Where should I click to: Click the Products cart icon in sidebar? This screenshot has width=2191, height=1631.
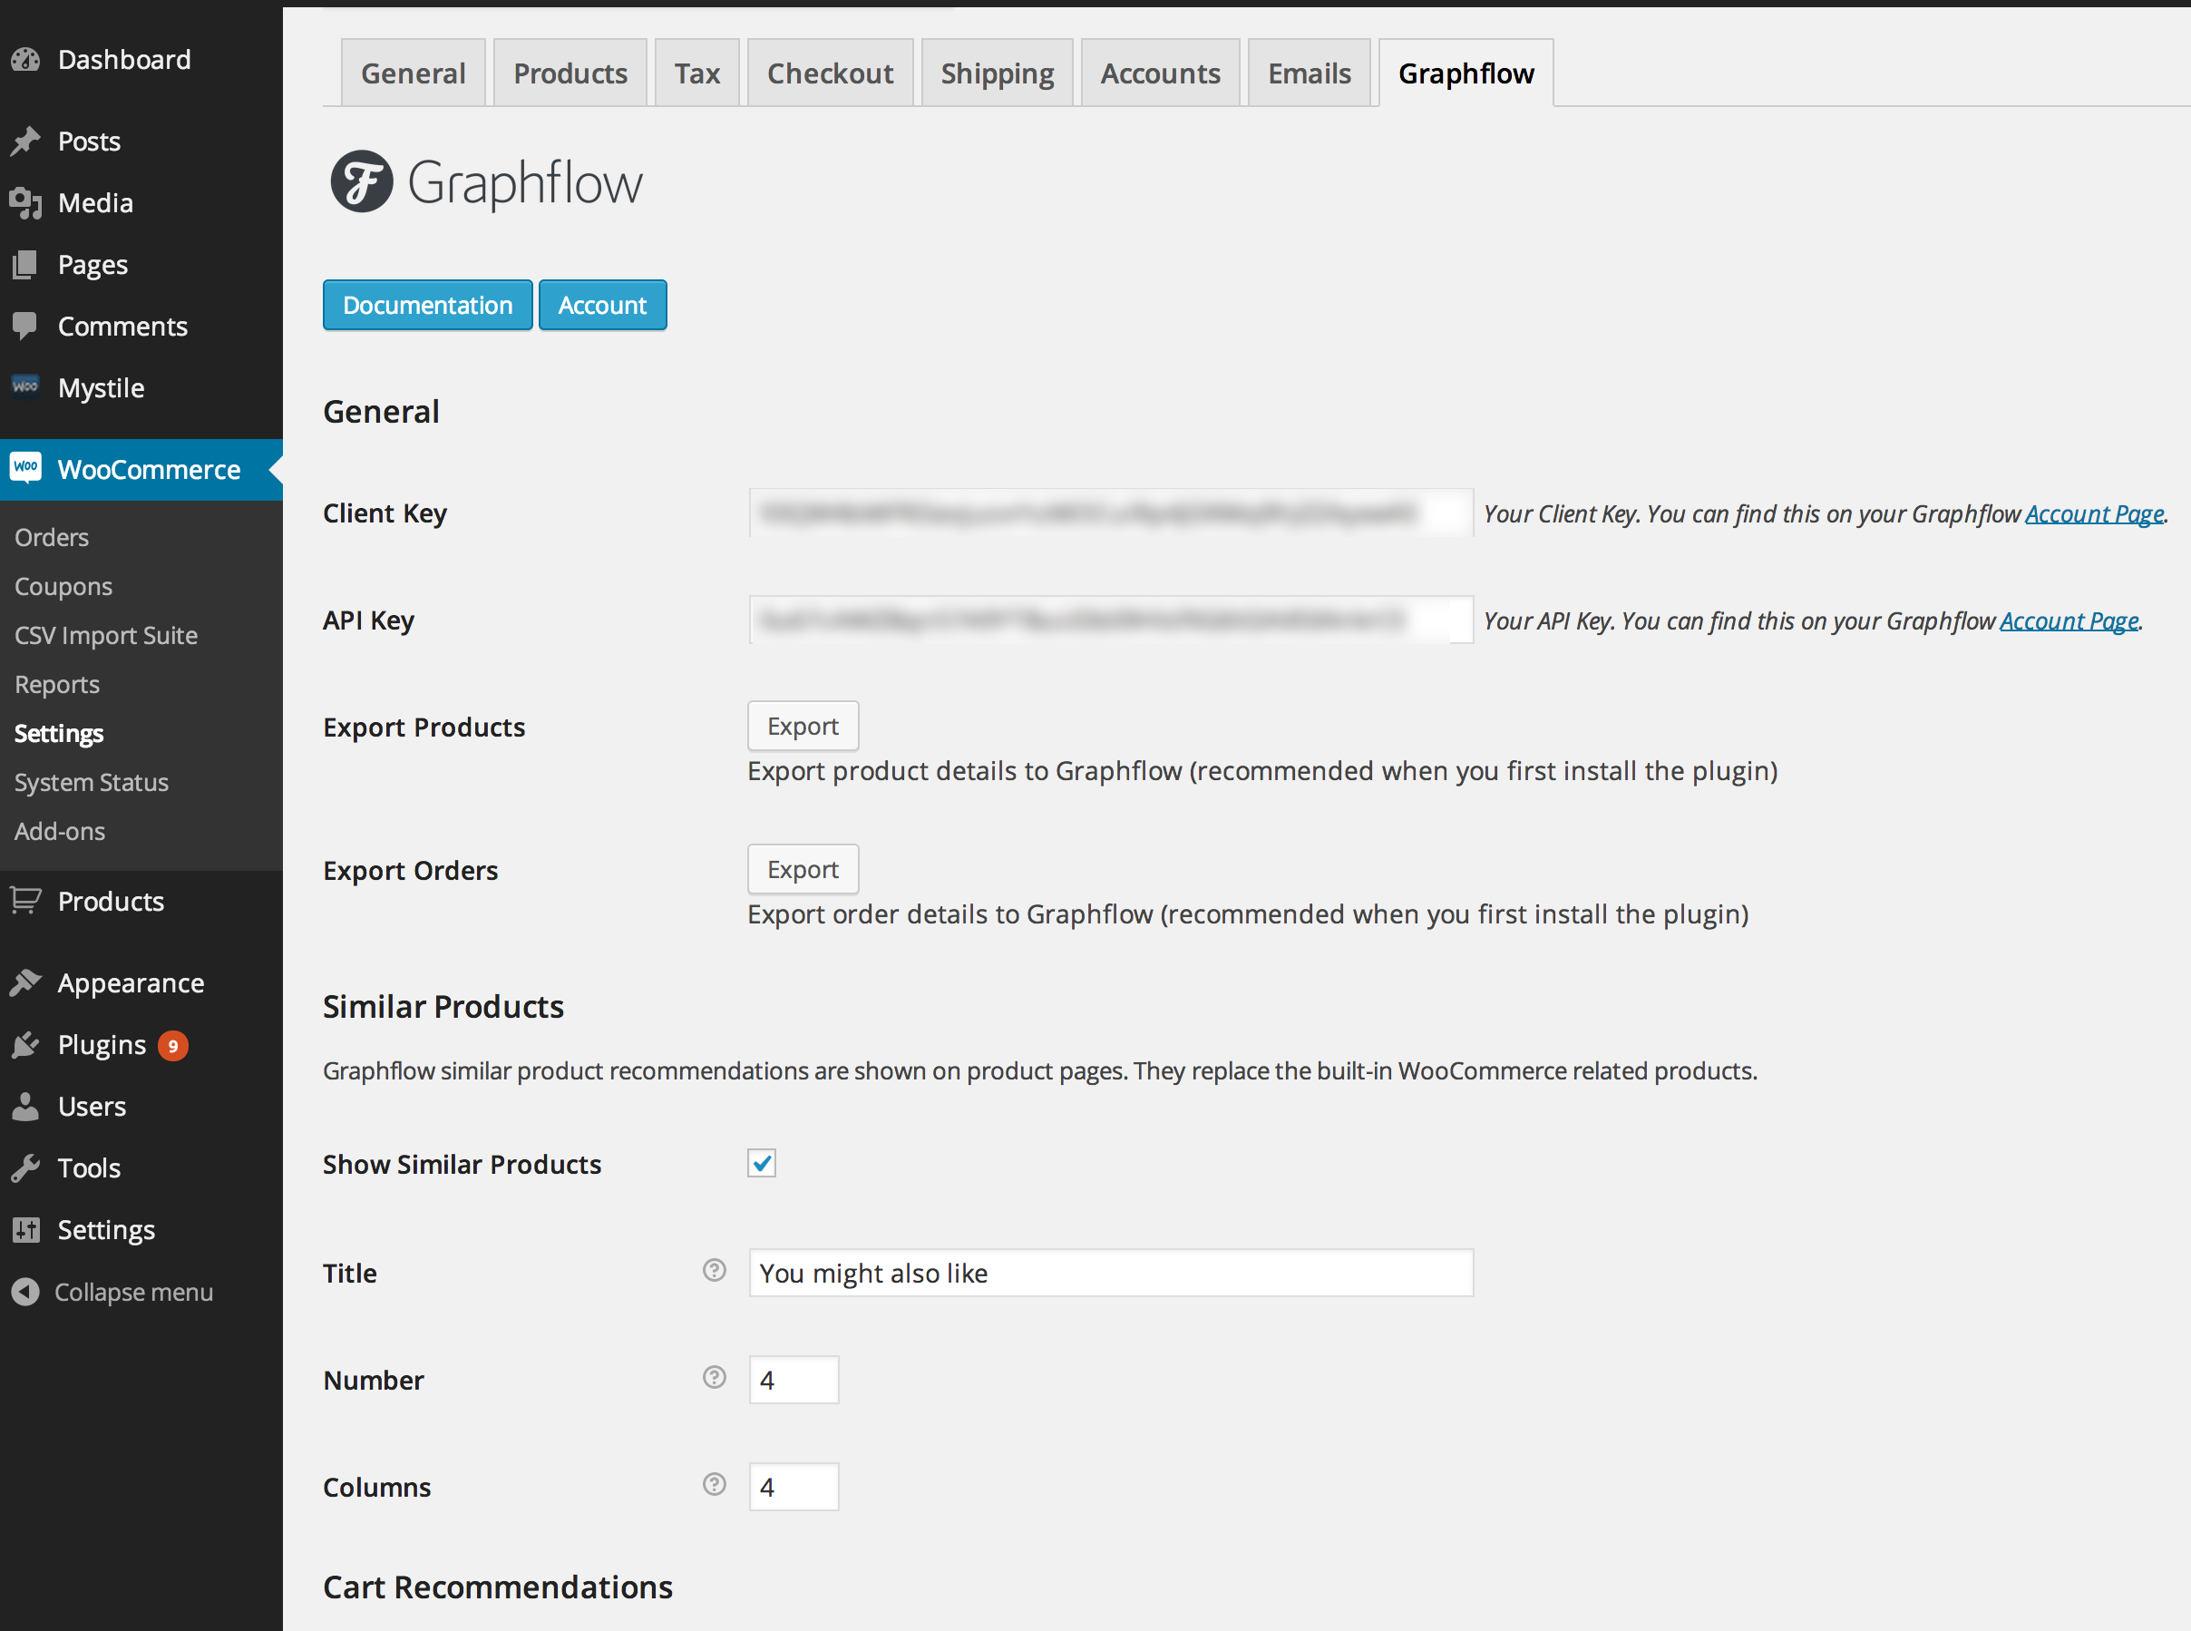[25, 901]
